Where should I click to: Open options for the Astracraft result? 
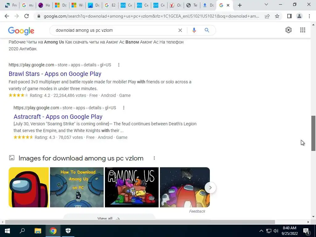point(124,108)
